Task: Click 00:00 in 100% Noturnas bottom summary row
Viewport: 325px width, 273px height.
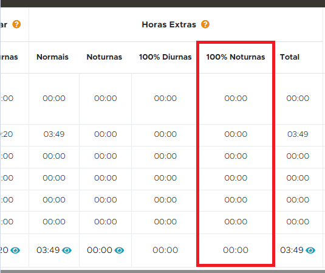Action: click(x=236, y=250)
